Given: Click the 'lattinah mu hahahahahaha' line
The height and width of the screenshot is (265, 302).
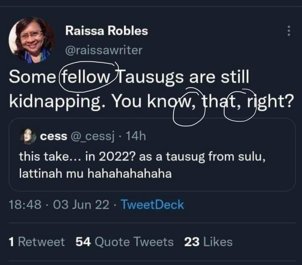Looking at the screenshot, I should click(x=95, y=174).
